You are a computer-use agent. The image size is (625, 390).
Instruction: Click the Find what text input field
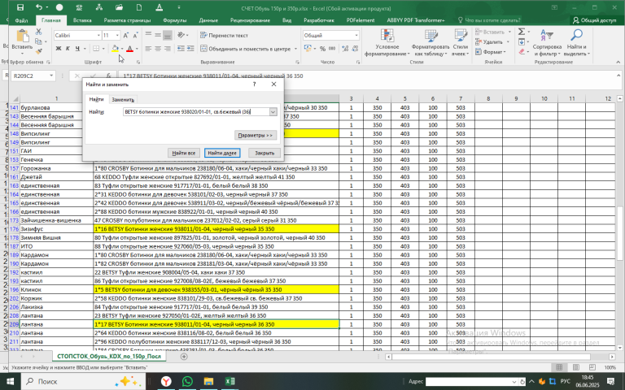(194, 111)
